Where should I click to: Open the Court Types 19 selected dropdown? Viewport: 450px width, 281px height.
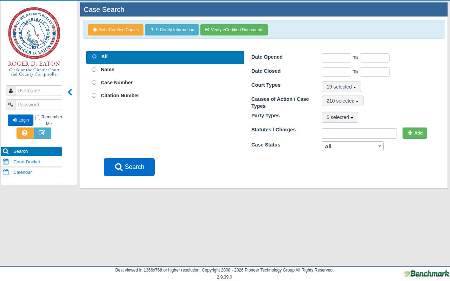(341, 87)
